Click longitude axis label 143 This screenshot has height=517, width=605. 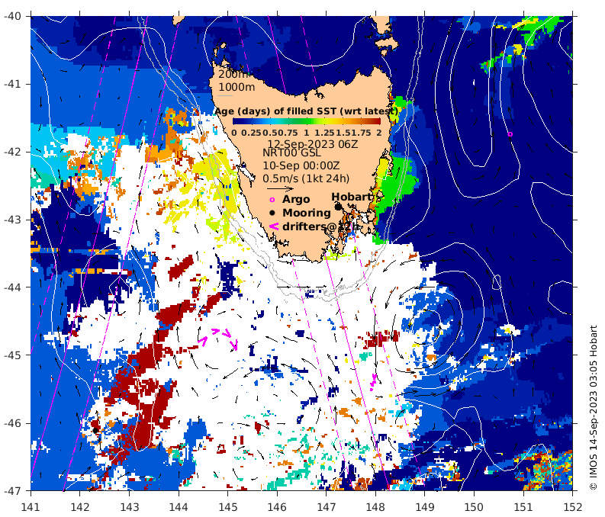pyautogui.click(x=129, y=506)
